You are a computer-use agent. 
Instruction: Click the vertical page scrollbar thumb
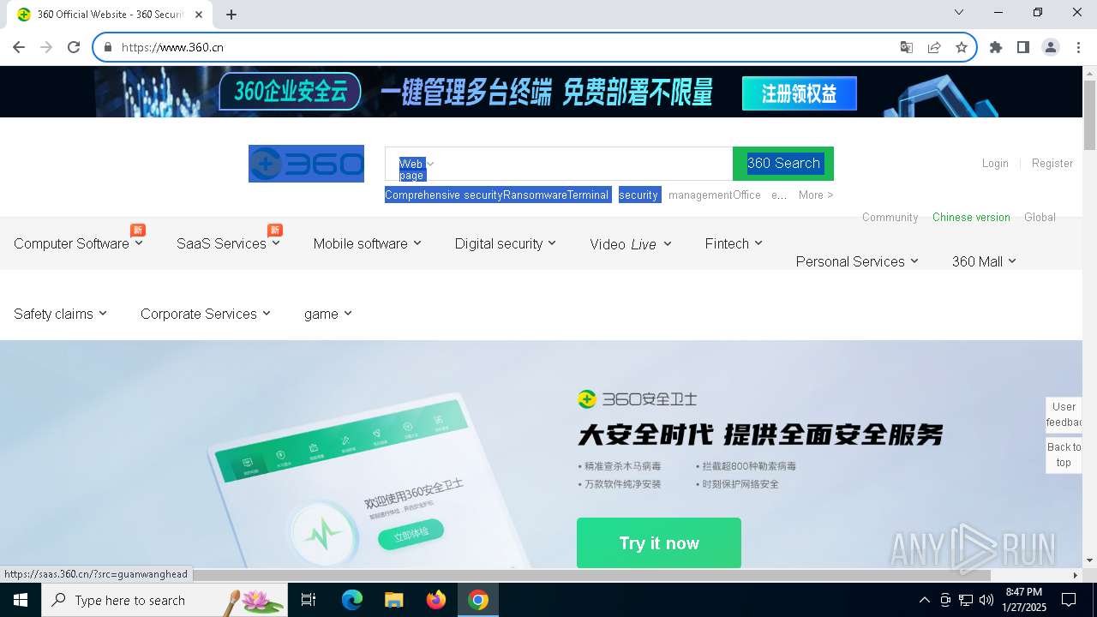[x=1089, y=115]
